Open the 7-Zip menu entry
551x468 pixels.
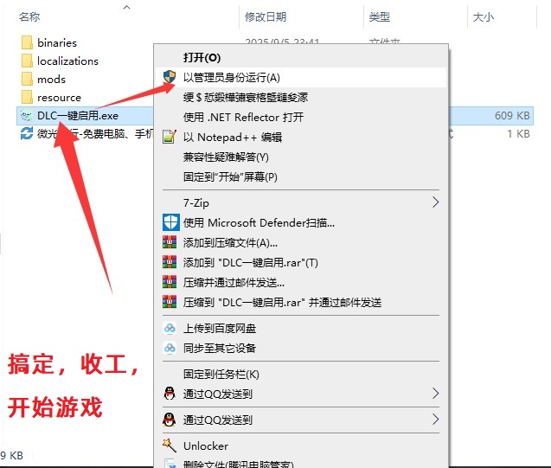click(x=301, y=202)
